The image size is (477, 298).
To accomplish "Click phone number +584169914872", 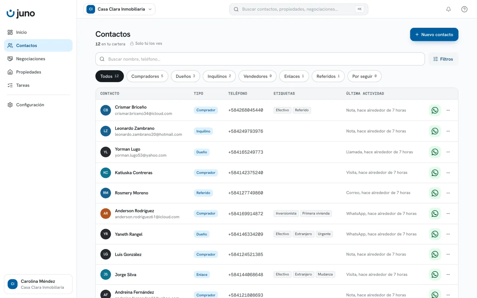I will pos(246,214).
